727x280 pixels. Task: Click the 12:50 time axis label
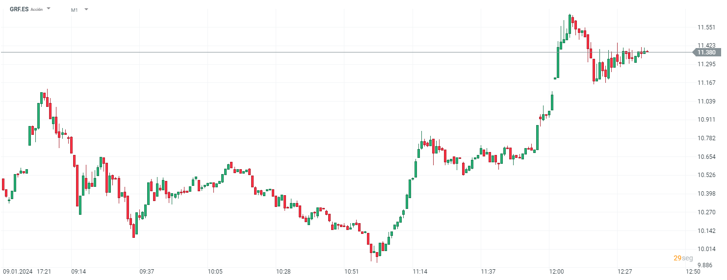click(693, 271)
